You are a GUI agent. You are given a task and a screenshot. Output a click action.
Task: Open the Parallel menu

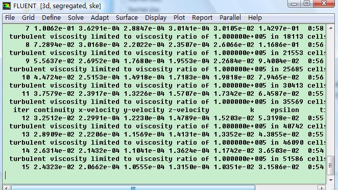pyautogui.click(x=230, y=18)
